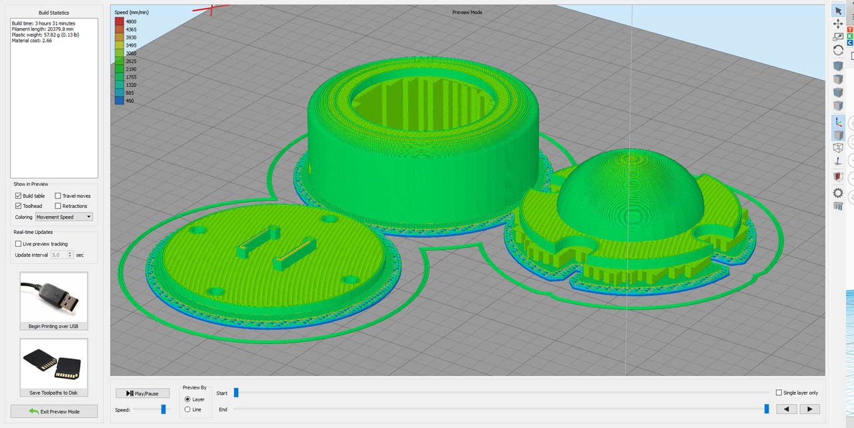Activate the scale model tool
The height and width of the screenshot is (428, 854).
(838, 37)
